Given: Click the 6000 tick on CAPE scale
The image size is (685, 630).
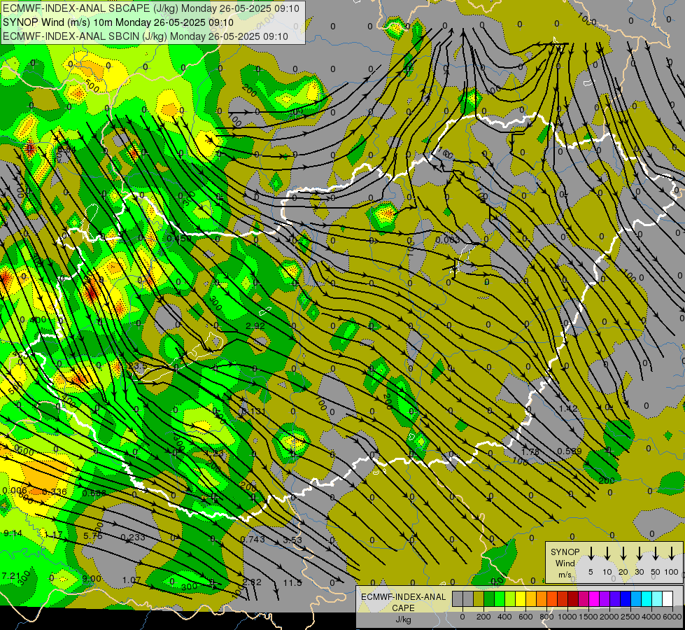Looking at the screenshot, I should click(x=672, y=617).
